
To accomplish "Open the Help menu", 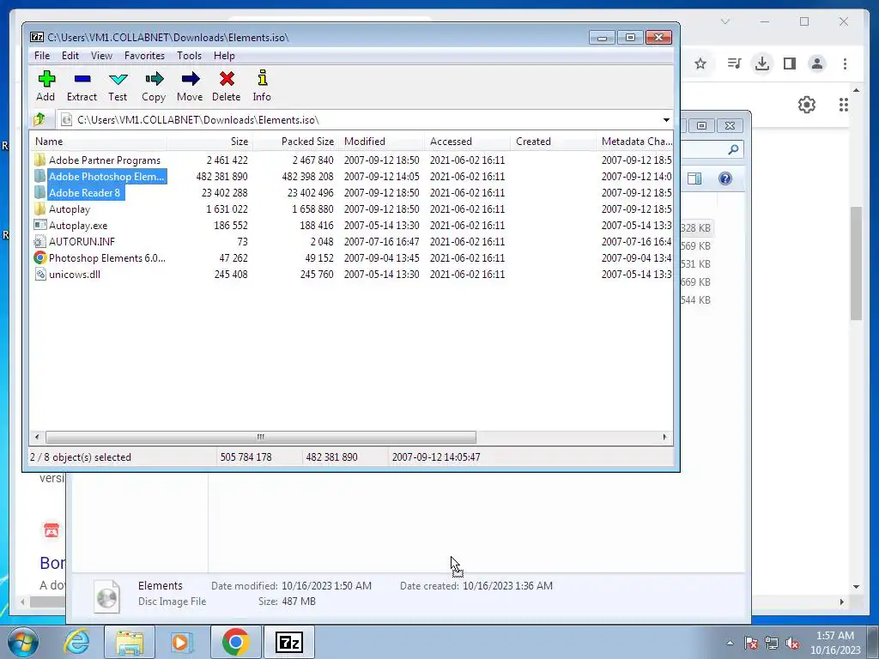I will pos(224,56).
